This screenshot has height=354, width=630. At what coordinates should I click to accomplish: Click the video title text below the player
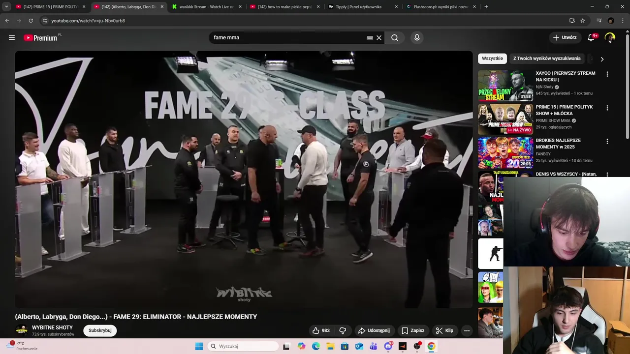click(x=136, y=317)
